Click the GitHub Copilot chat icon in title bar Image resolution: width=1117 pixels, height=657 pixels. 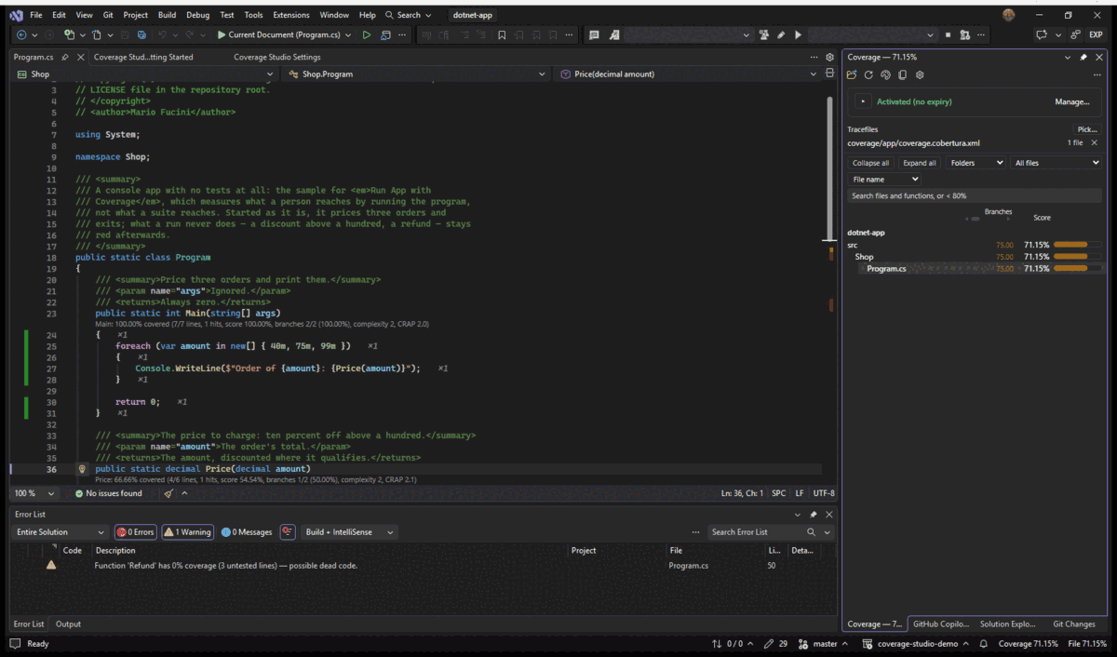pos(1042,34)
